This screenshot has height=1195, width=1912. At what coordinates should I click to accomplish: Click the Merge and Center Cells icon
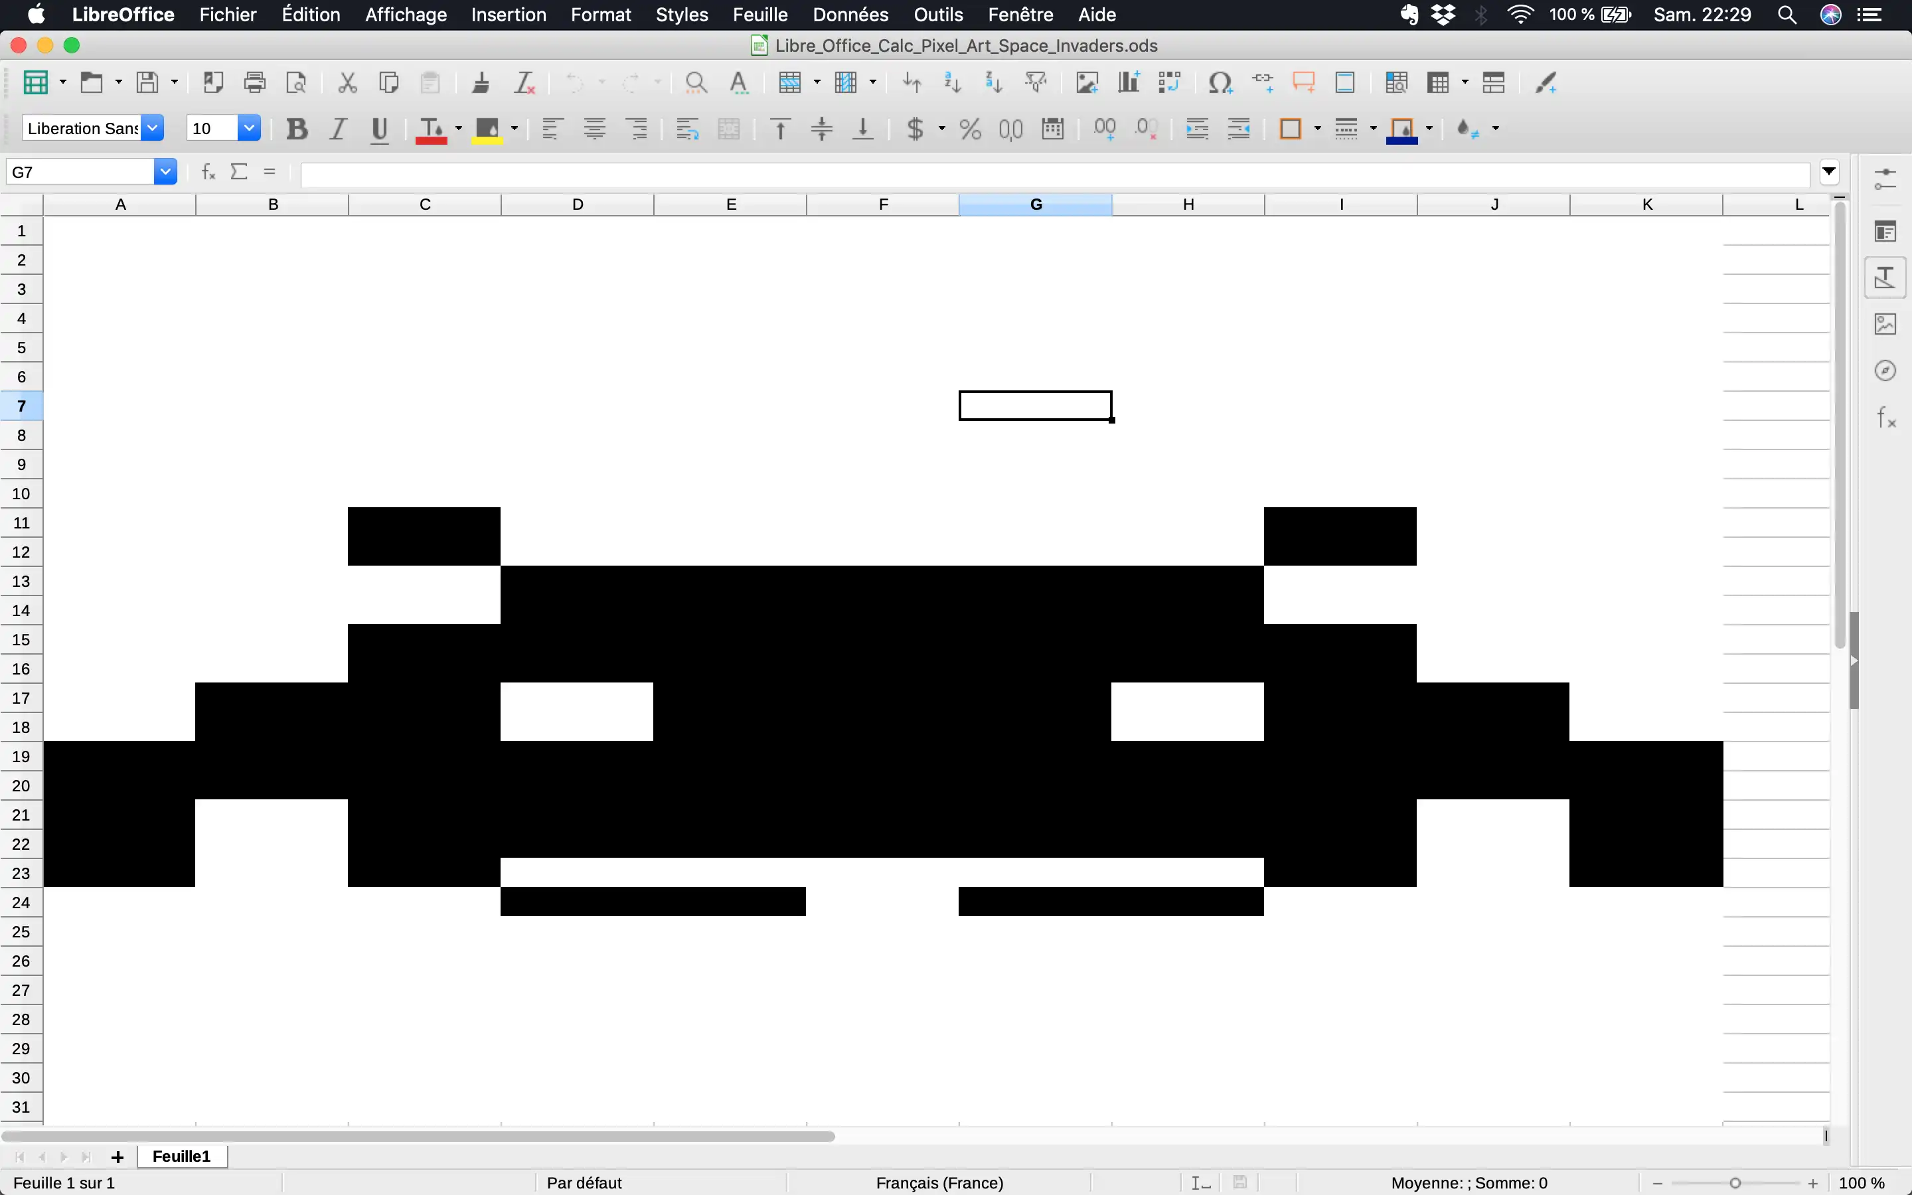point(728,129)
